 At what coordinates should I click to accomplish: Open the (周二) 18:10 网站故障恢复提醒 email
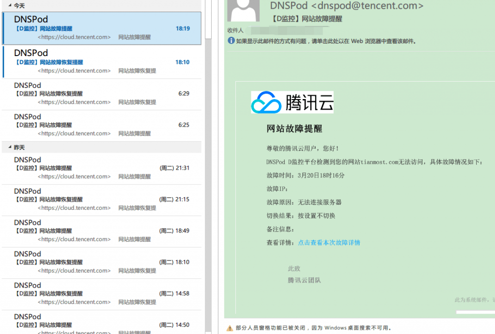click(102, 262)
